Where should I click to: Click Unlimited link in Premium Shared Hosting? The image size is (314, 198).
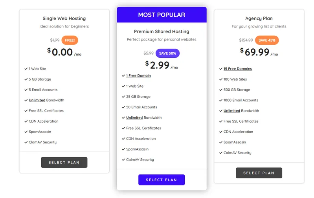134,118
